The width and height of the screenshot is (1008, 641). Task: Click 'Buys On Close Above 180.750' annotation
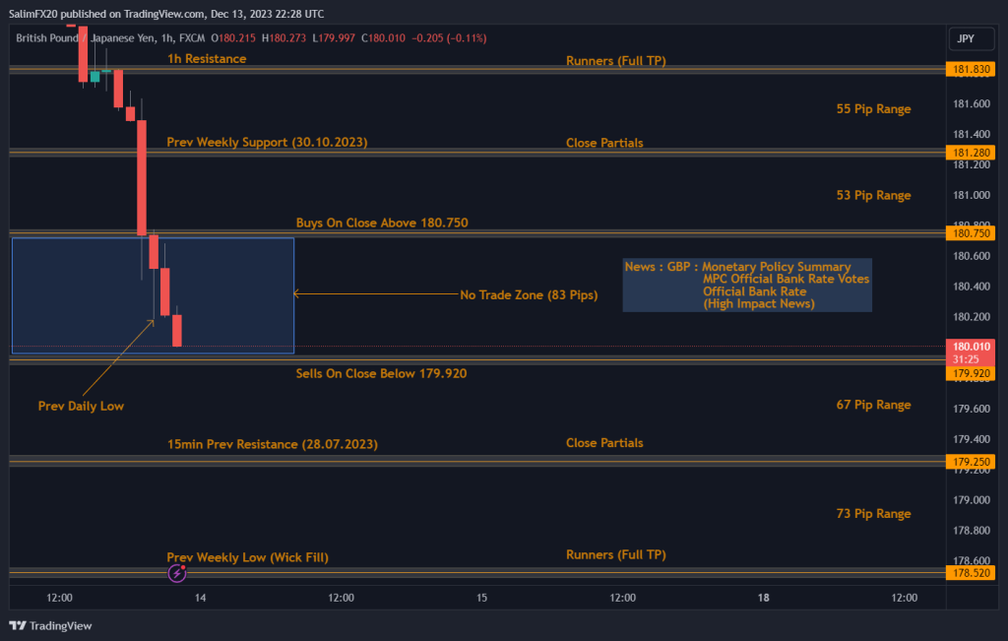click(382, 224)
